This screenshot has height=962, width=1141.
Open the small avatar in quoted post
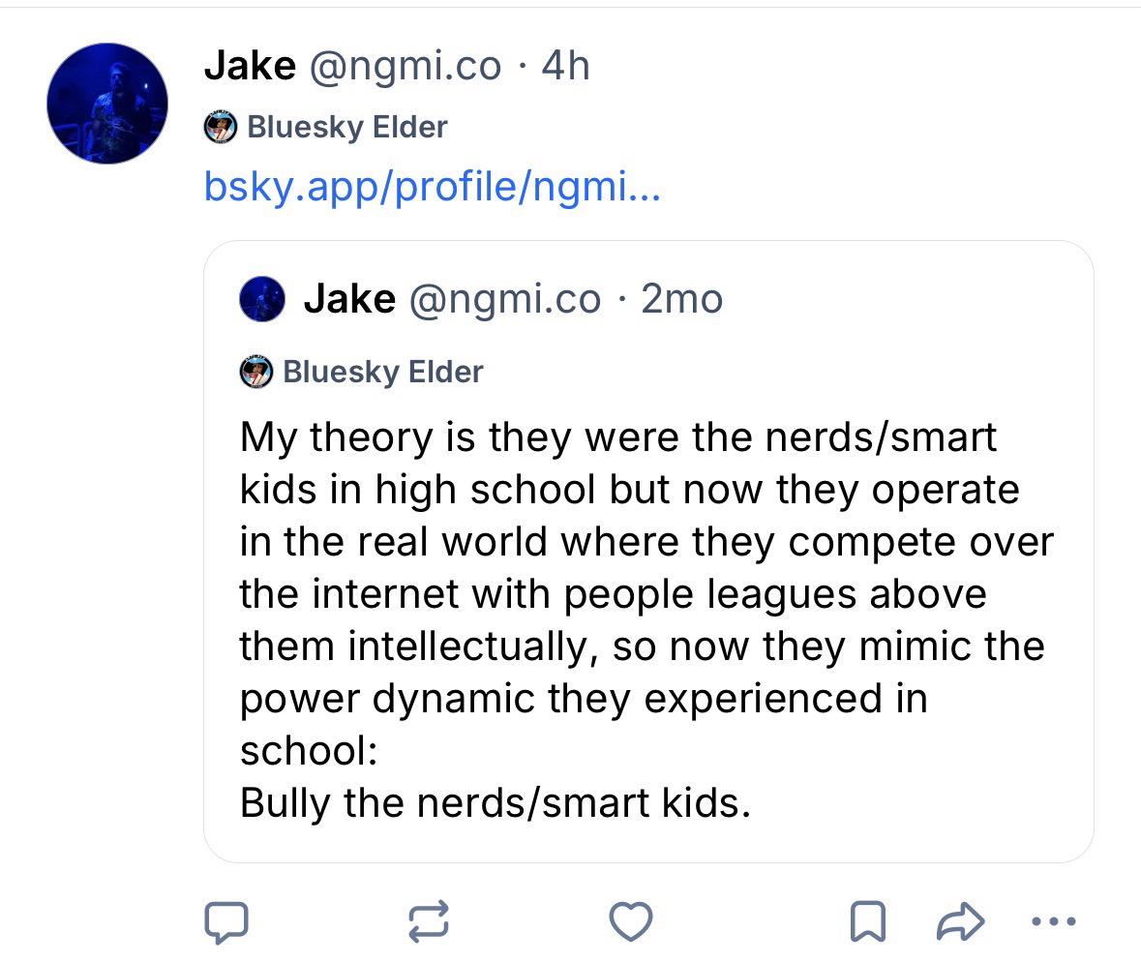pos(262,298)
